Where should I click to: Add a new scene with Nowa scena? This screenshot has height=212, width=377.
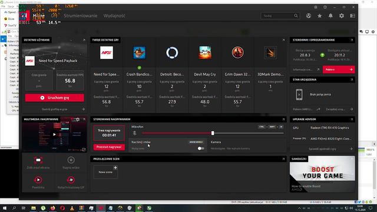pyautogui.click(x=105, y=172)
